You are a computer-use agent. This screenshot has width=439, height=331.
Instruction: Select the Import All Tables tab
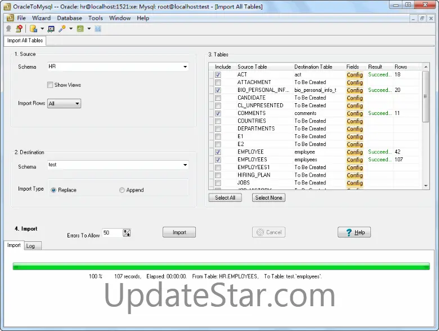[x=25, y=41]
